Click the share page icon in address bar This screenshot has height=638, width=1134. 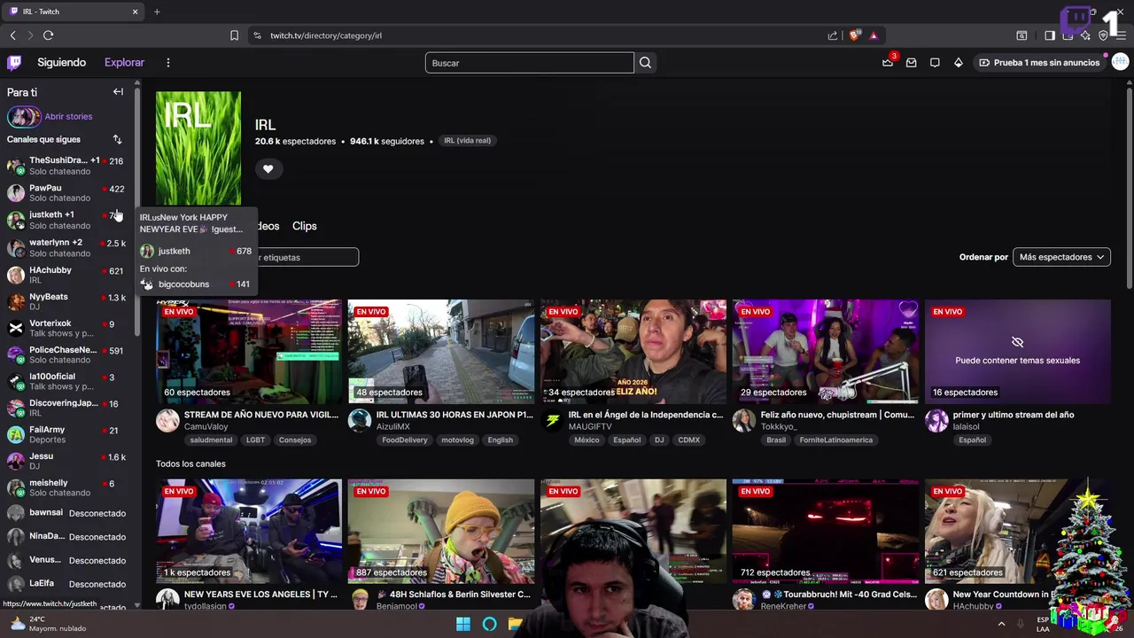(833, 35)
